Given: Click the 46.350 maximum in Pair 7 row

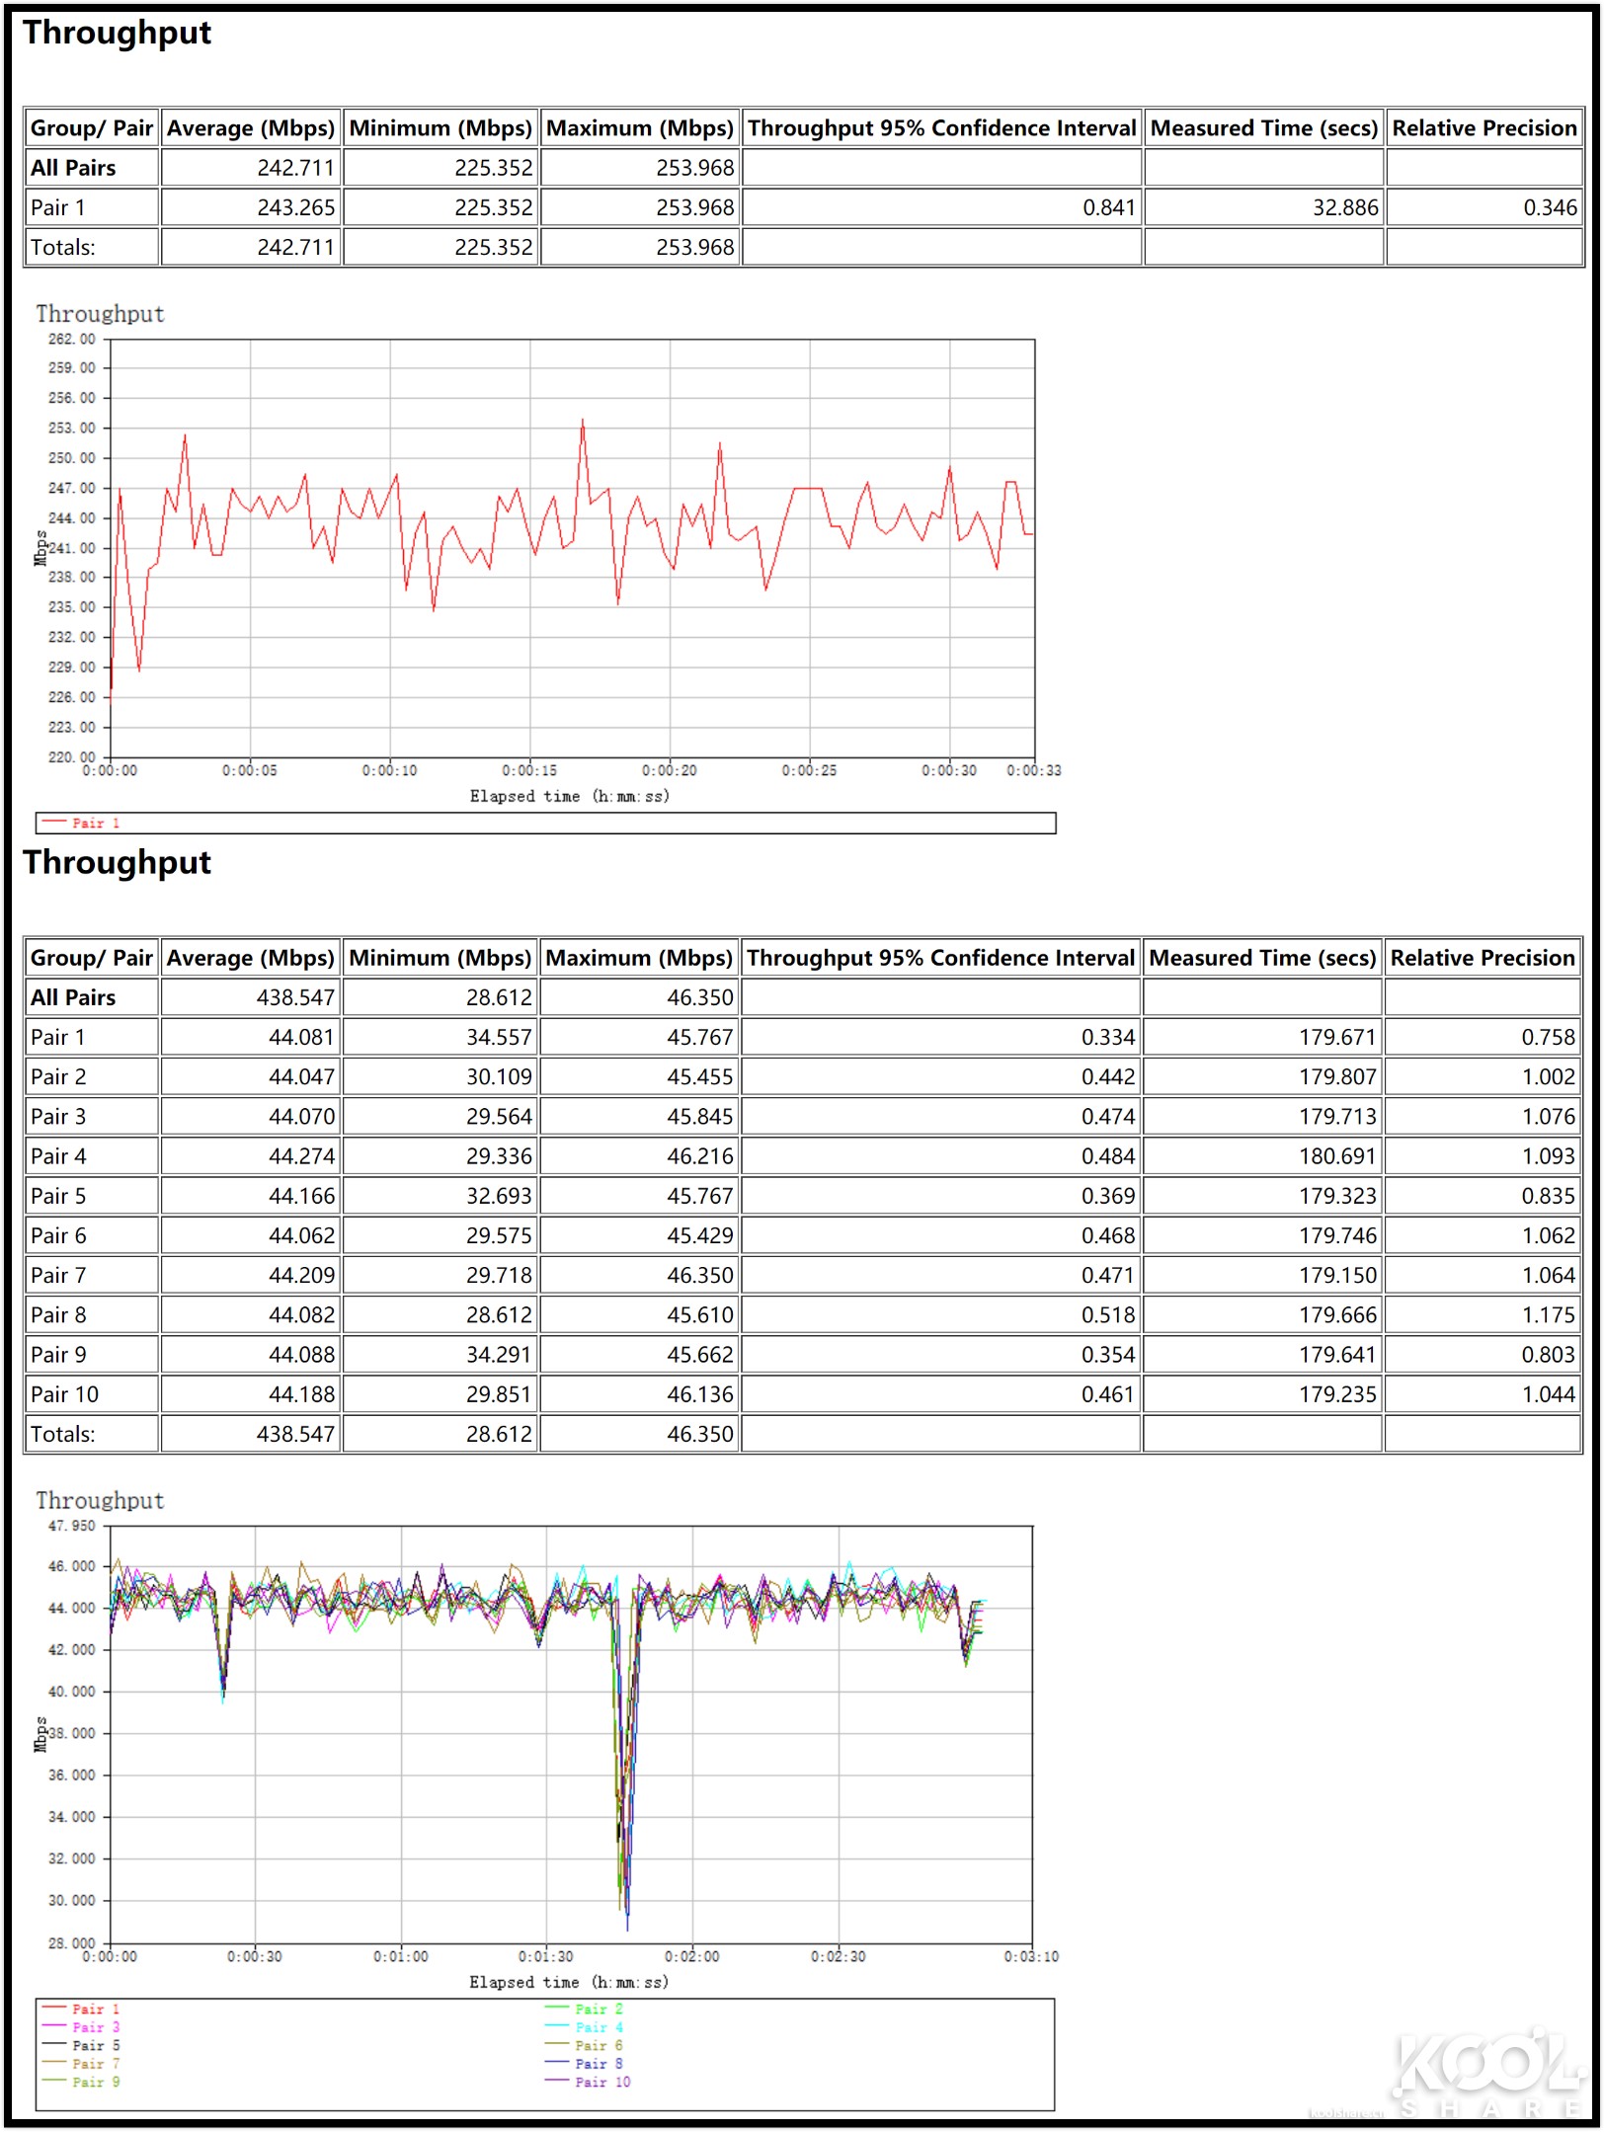Looking at the screenshot, I should 700,1276.
